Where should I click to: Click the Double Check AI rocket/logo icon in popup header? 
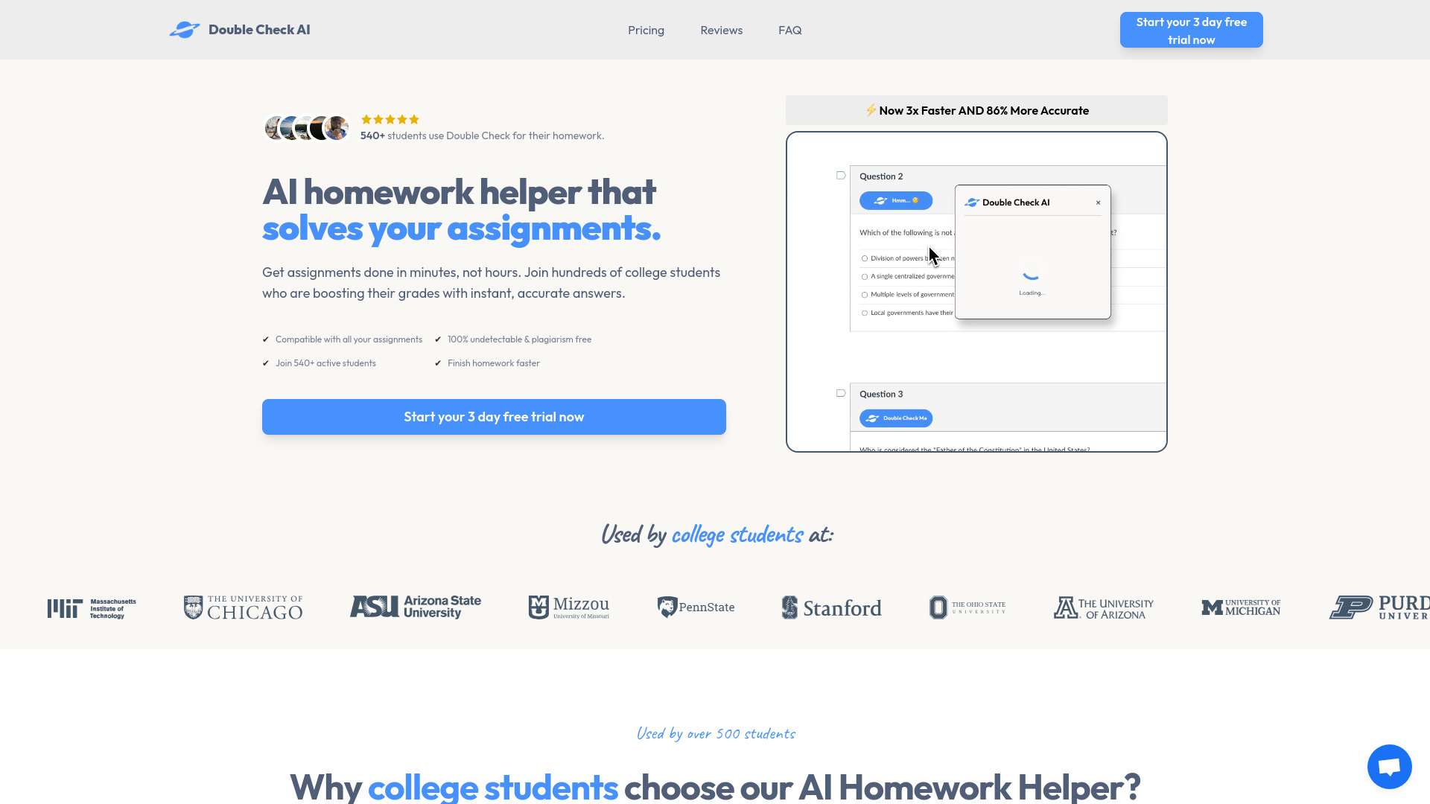tap(971, 201)
